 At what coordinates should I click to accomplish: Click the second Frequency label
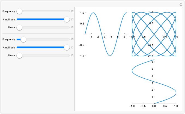pos(9,39)
